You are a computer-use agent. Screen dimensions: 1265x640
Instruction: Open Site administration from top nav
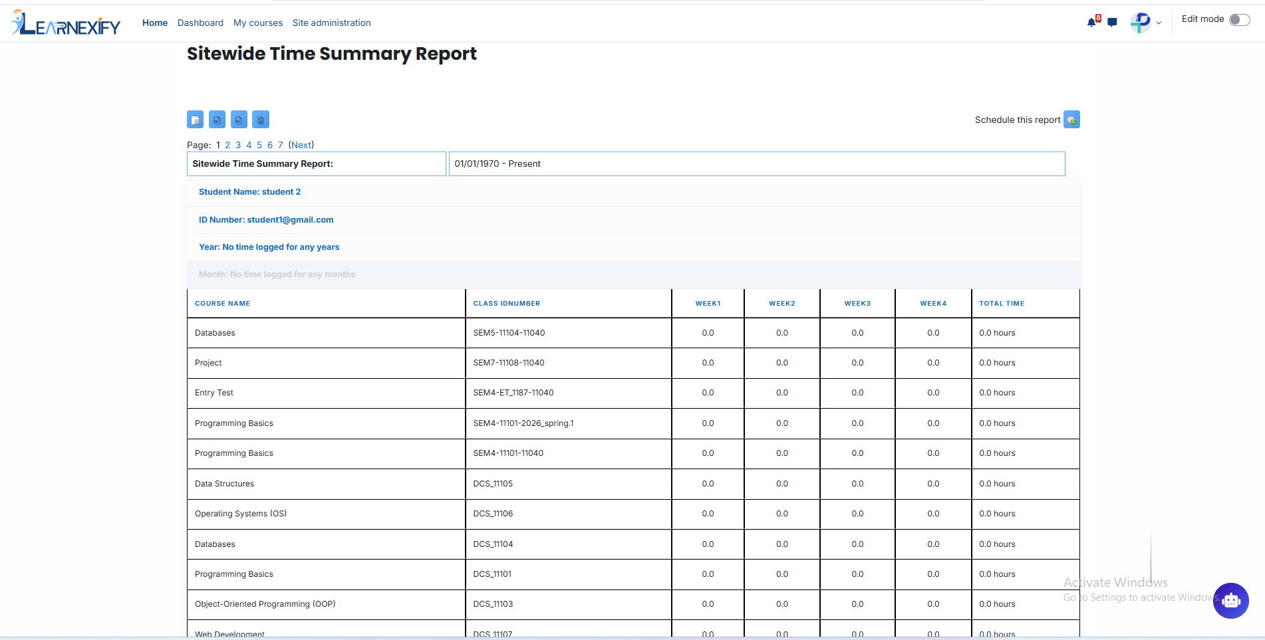[x=332, y=23]
